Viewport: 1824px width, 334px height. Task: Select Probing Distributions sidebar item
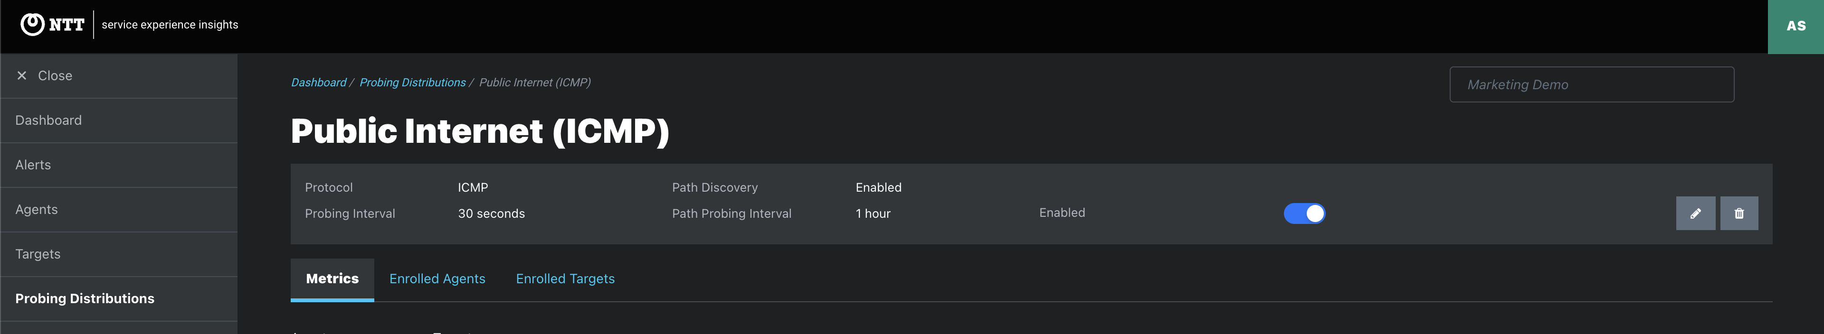[85, 298]
